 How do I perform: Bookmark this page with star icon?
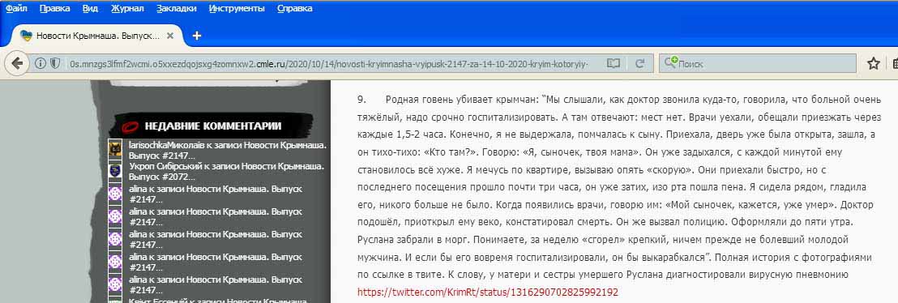[x=873, y=63]
